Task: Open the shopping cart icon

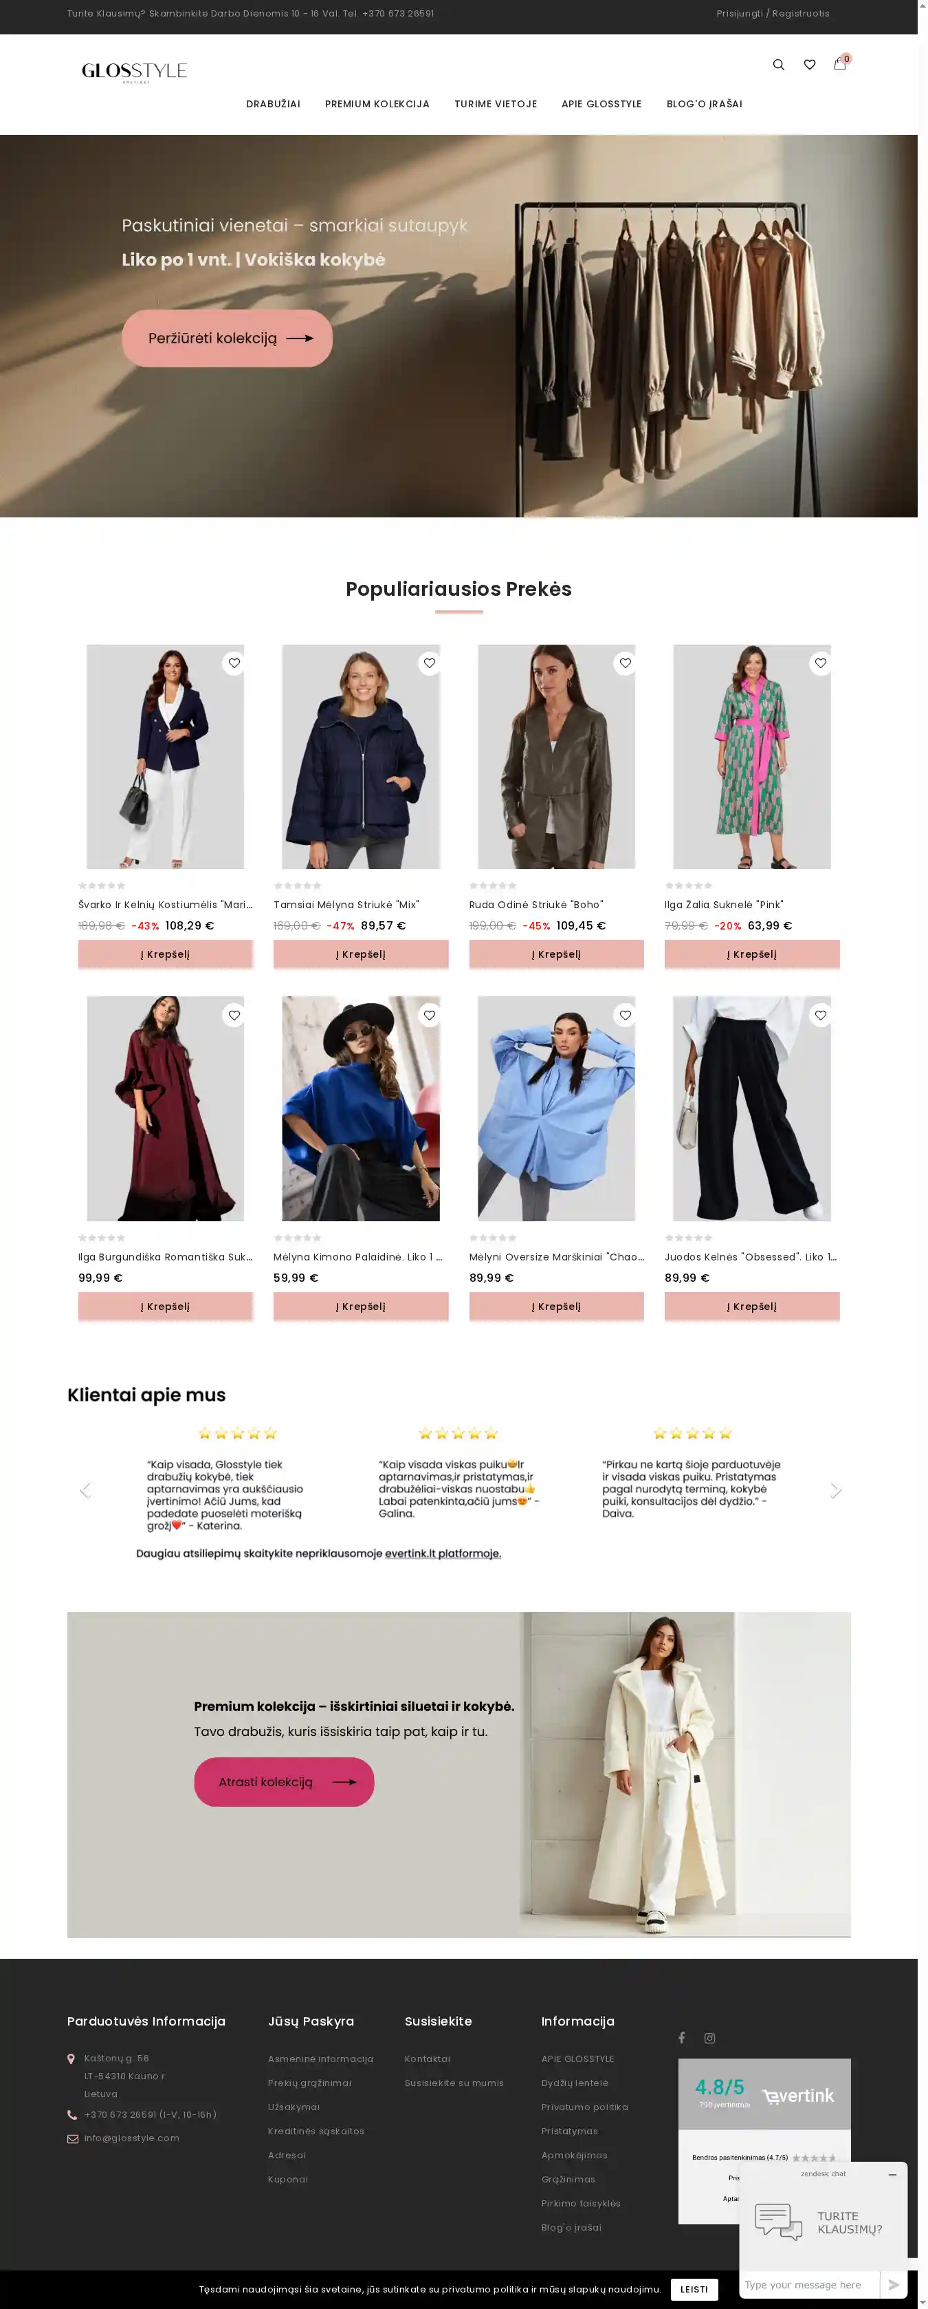Action: (839, 63)
